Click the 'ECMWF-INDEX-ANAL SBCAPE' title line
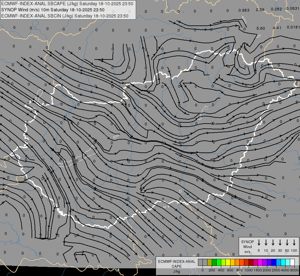This screenshot has width=300, height=276. (x=67, y=4)
